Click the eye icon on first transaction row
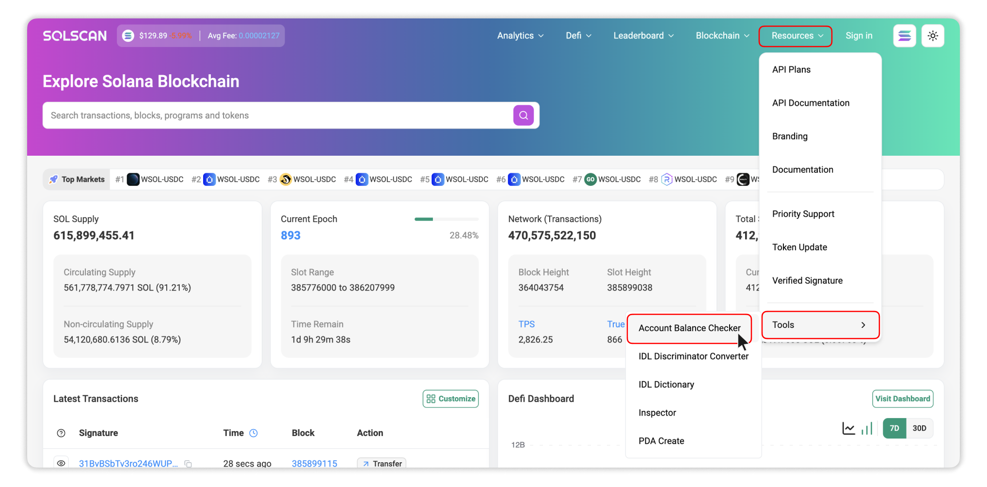Image resolution: width=987 pixels, height=487 pixels. click(61, 463)
